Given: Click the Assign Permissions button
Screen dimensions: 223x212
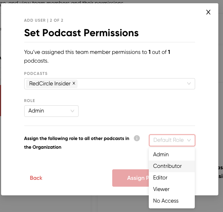Looking at the screenshot, I should [130, 178].
